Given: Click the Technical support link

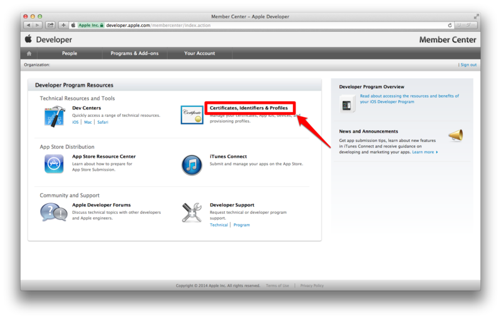Looking at the screenshot, I should [219, 225].
